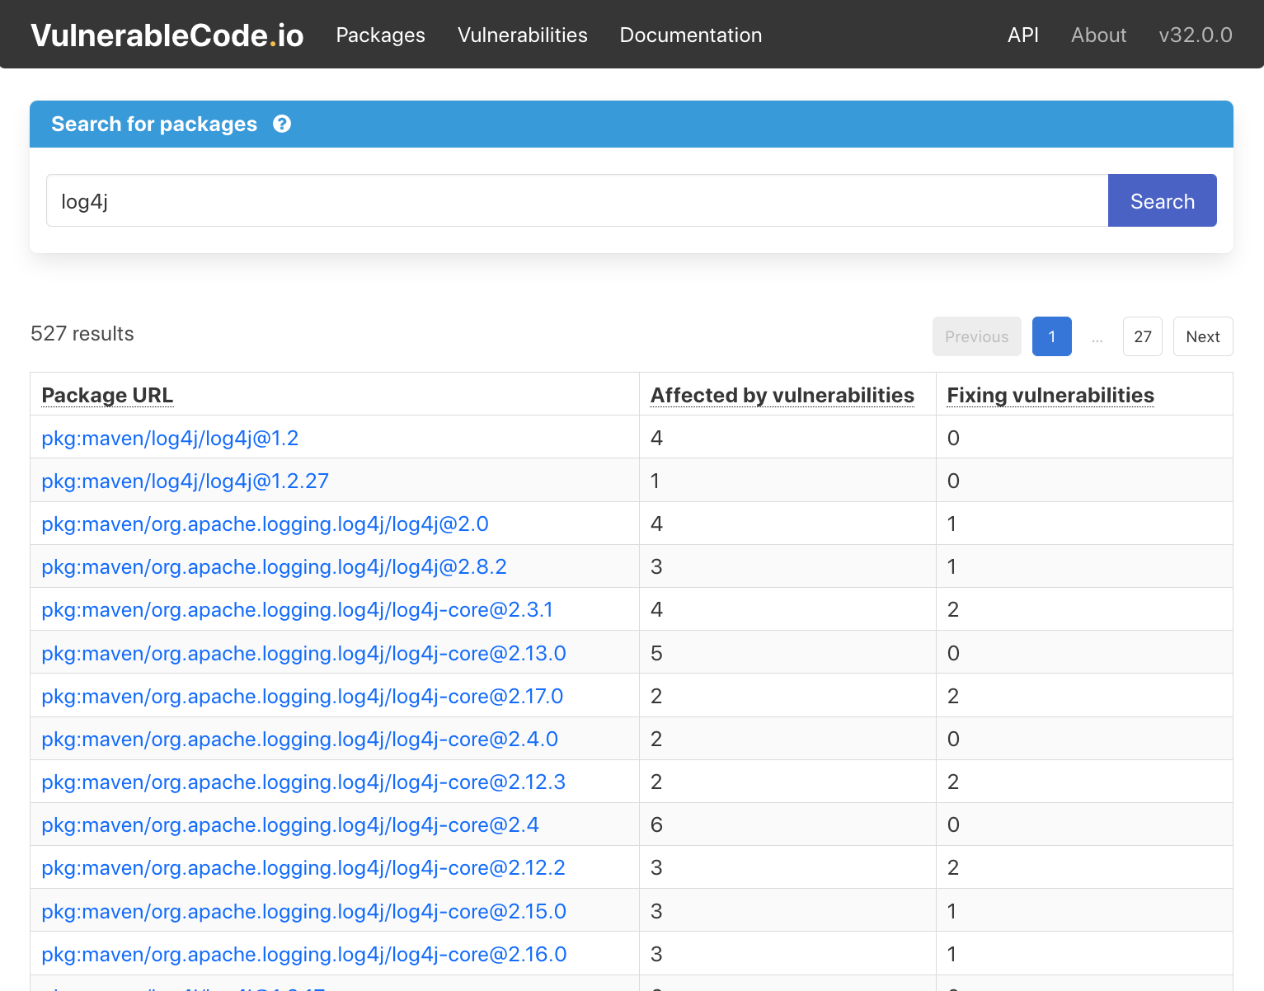This screenshot has height=991, width=1264.
Task: Jump to results page 27
Action: pos(1142,336)
